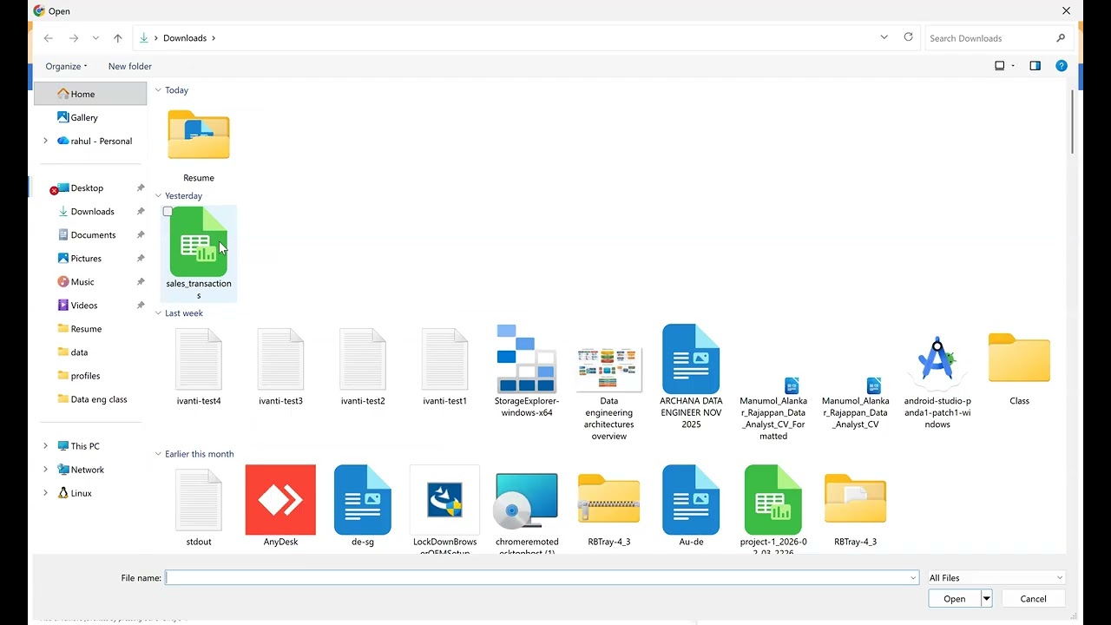Click the Back navigation arrow
The image size is (1111, 625).
click(49, 38)
